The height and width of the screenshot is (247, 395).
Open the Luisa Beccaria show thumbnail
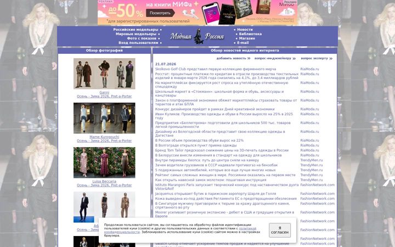(x=104, y=162)
